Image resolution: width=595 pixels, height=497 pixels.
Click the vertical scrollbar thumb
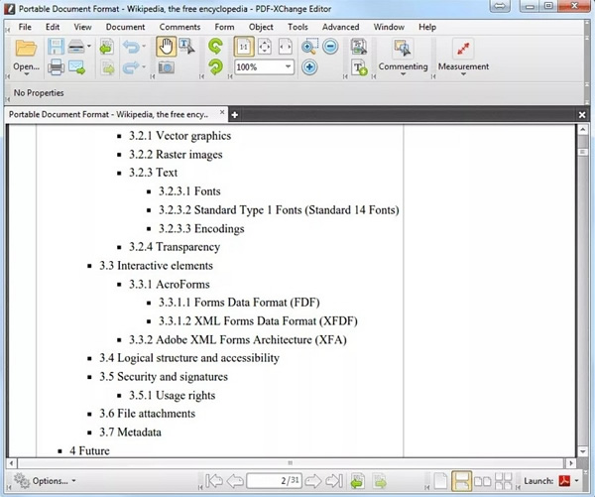coord(583,152)
